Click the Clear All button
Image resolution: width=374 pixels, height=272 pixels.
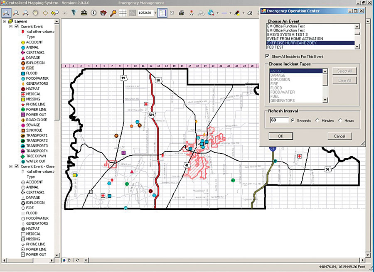[344, 80]
